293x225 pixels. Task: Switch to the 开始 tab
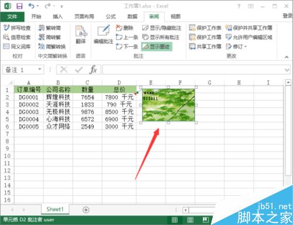click(36, 16)
